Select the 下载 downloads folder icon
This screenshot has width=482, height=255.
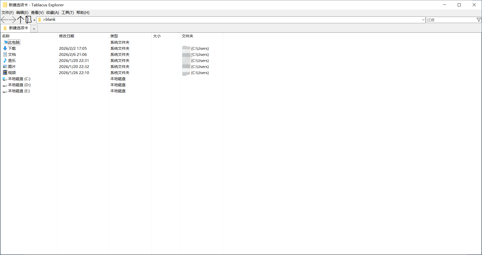(x=5, y=48)
